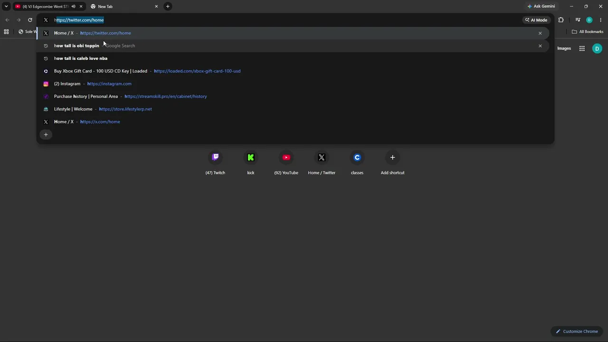Open the Images link
Image resolution: width=608 pixels, height=342 pixels.
pos(564,48)
